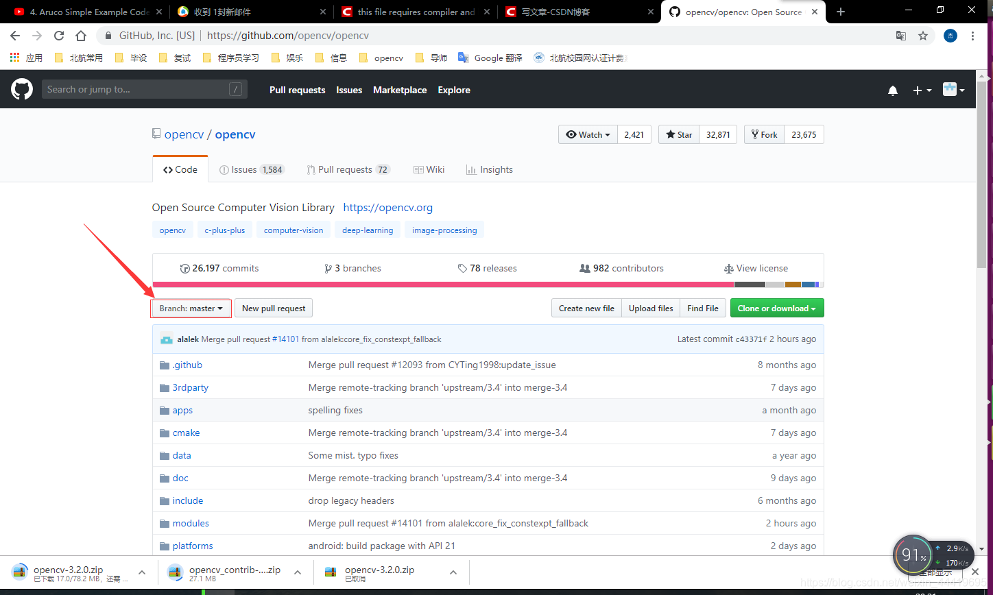This screenshot has height=595, width=993.
Task: Close the downloads bar
Action: click(975, 572)
